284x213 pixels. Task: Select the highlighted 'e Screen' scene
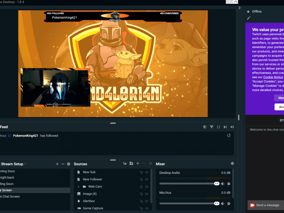[35, 190]
